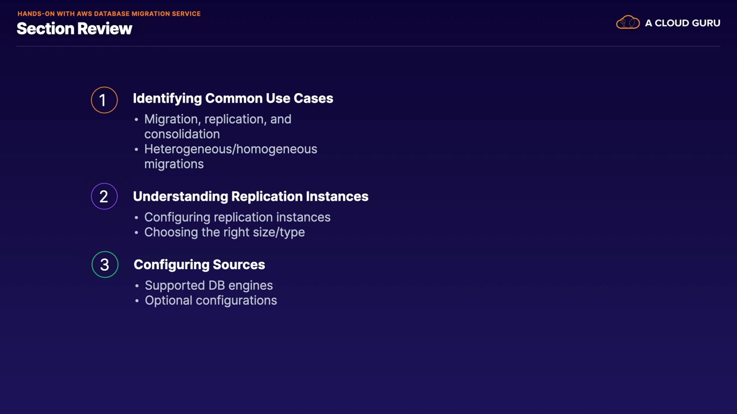
Task: Click the orange AWS Database Migration Service subtitle
Action: (x=109, y=13)
